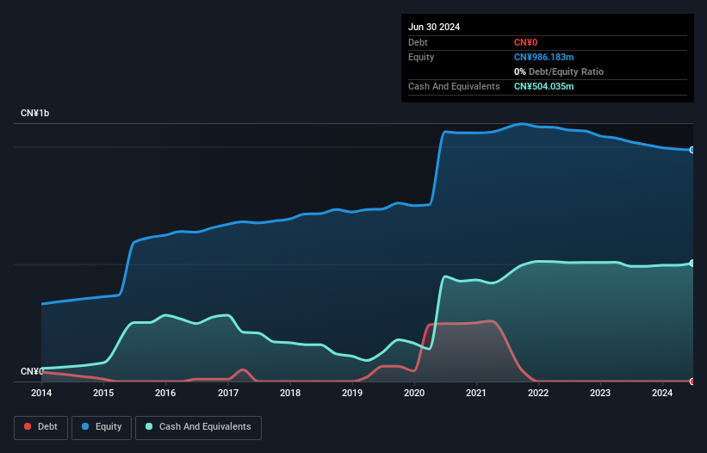The height and width of the screenshot is (453, 707).
Task: Toggle the Debt series legend button
Action: (x=41, y=427)
